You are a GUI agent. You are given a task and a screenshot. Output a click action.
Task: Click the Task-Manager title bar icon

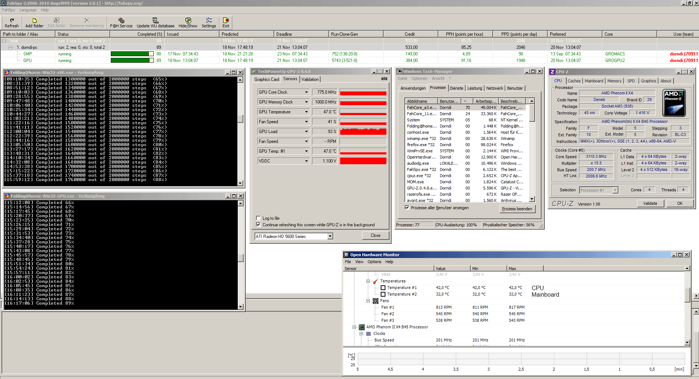coord(400,71)
